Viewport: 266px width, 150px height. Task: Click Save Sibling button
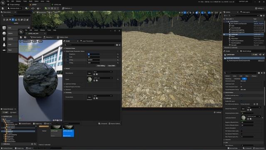(101, 66)
